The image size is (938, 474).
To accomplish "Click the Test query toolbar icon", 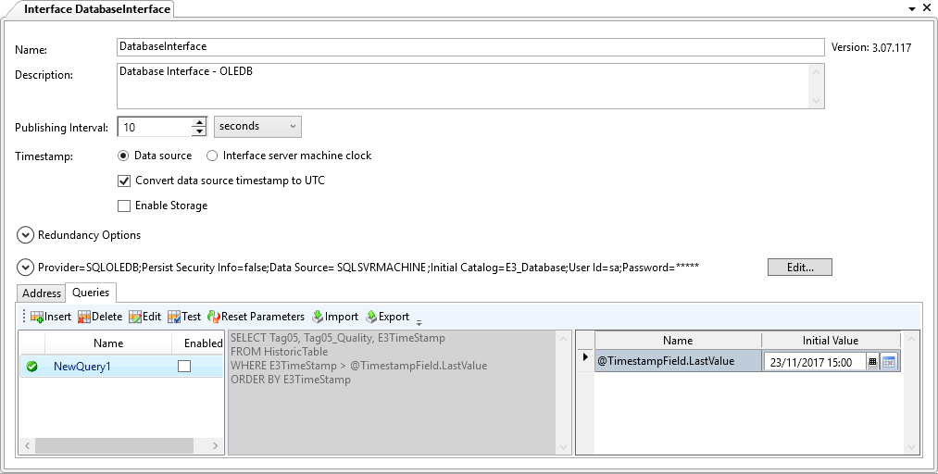I will point(174,317).
